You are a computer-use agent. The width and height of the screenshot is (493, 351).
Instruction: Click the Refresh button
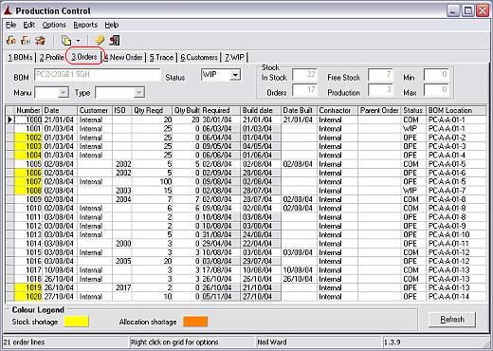(x=452, y=320)
